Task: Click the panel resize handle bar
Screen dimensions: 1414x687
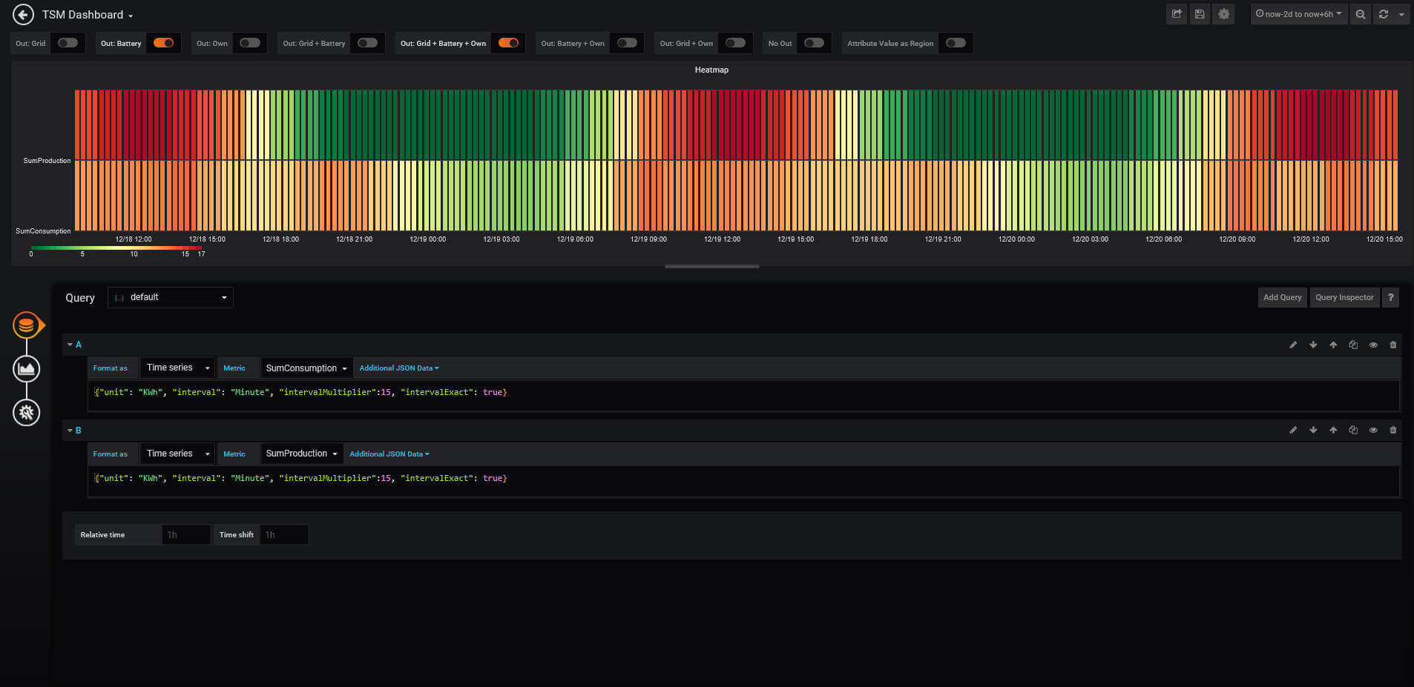Action: tap(712, 266)
